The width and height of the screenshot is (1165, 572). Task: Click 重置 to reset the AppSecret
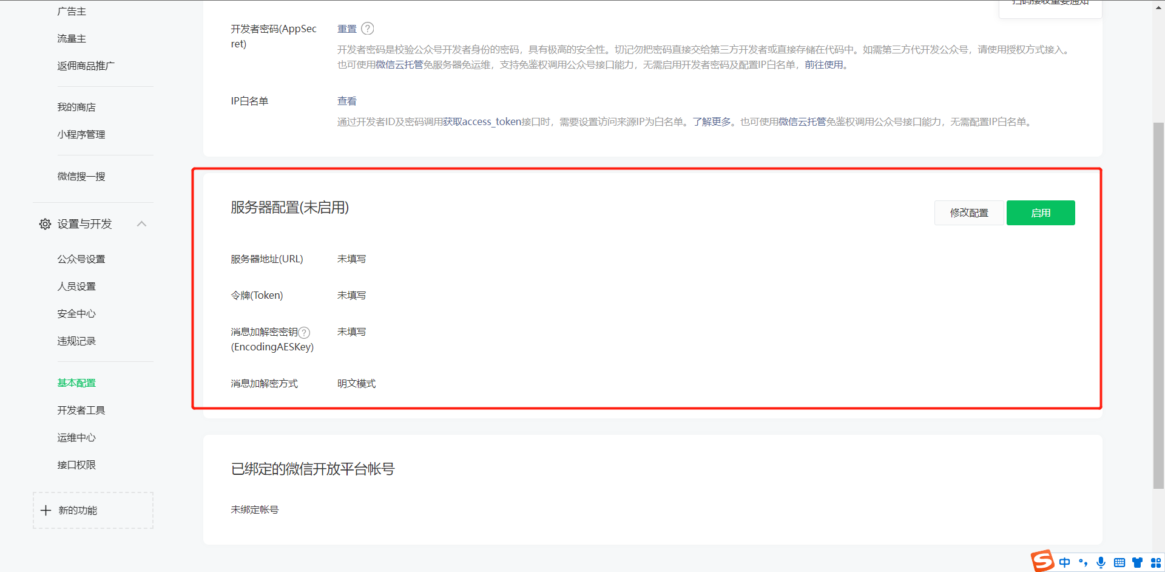click(x=347, y=29)
